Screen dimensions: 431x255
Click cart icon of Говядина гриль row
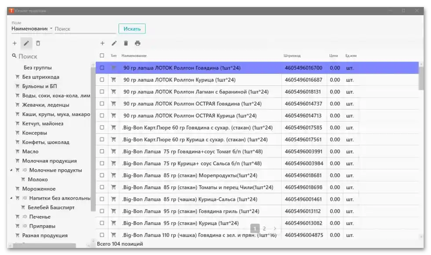(x=113, y=211)
